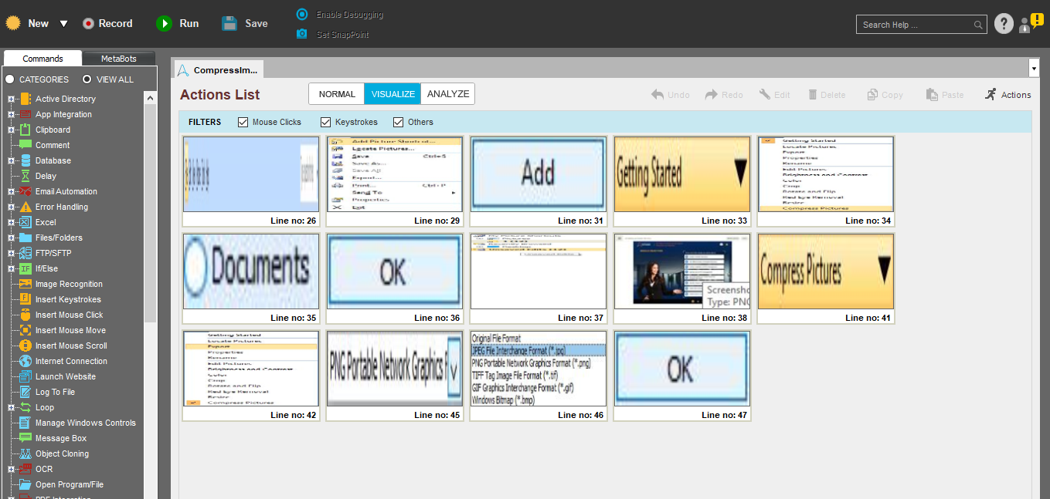1050x499 pixels.
Task: Open the Actions running-man icon
Action: point(991,94)
